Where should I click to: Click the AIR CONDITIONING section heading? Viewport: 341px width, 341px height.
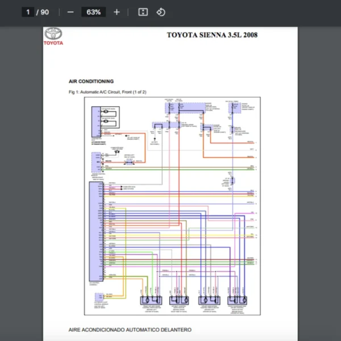coord(91,81)
